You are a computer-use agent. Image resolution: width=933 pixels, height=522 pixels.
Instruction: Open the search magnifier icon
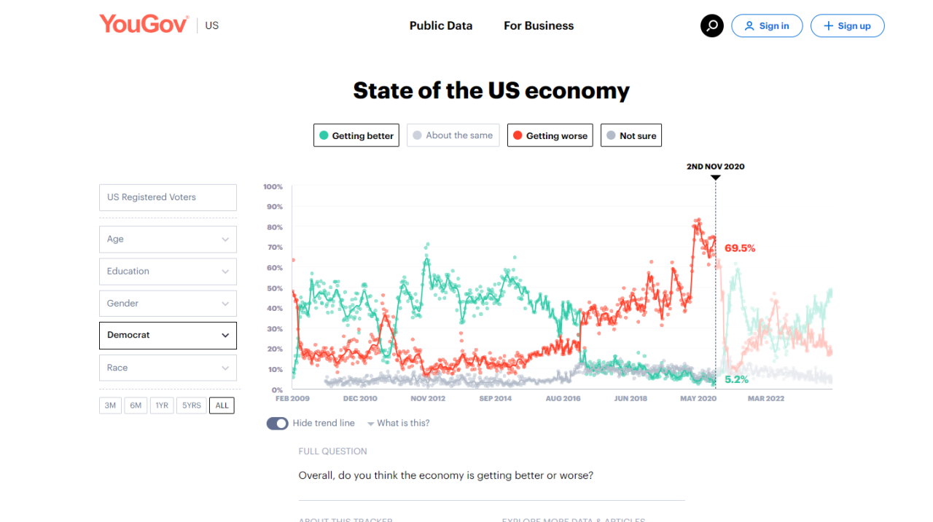[712, 25]
